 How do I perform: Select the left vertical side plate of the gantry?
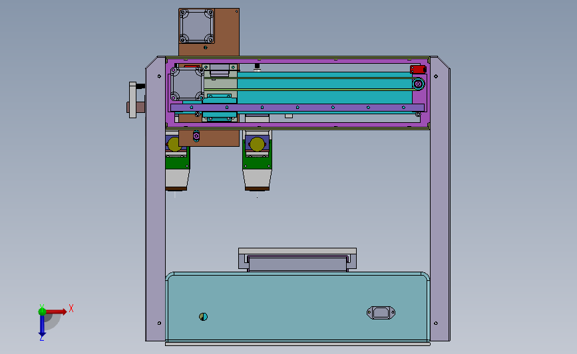click(155, 199)
